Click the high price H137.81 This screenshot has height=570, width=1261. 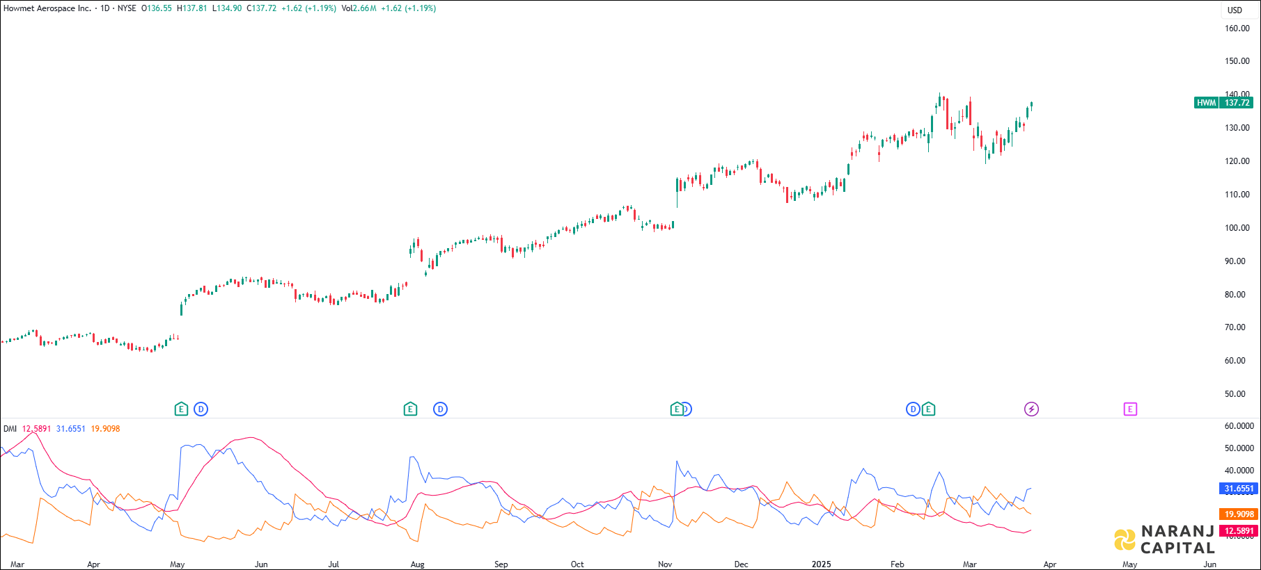[192, 8]
